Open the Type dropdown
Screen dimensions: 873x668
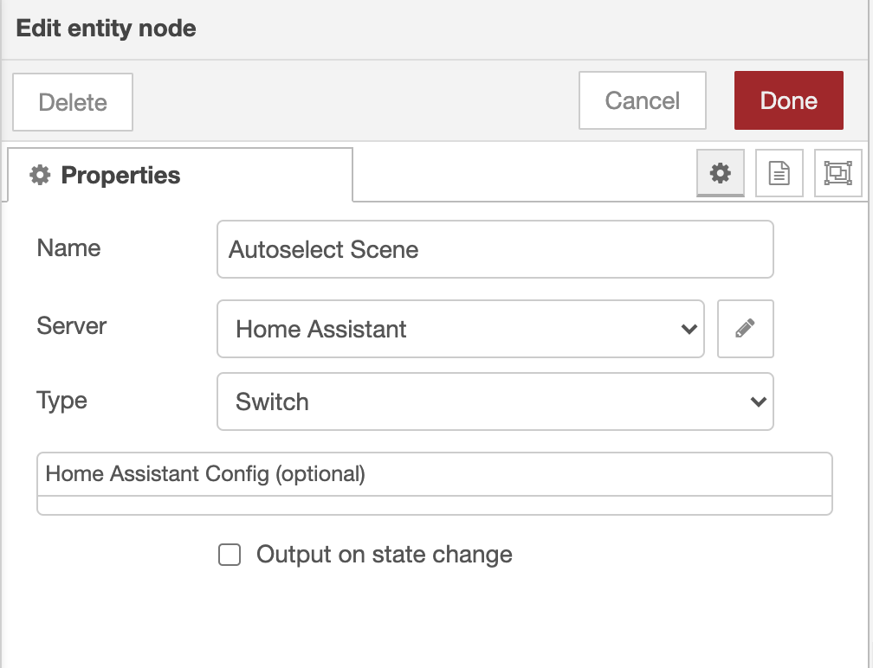click(x=495, y=401)
